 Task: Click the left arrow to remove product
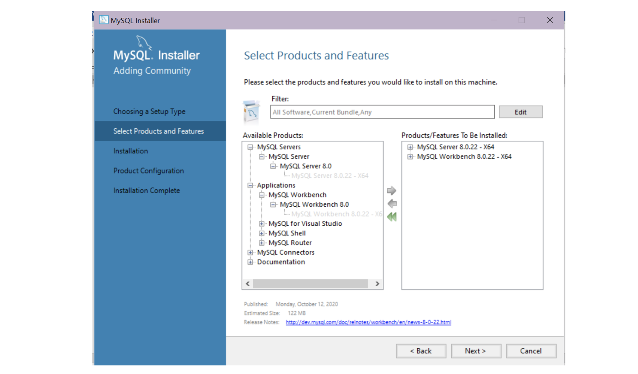(x=392, y=203)
